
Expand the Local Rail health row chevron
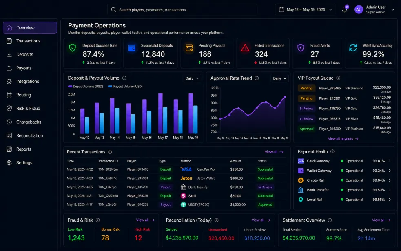(x=390, y=200)
